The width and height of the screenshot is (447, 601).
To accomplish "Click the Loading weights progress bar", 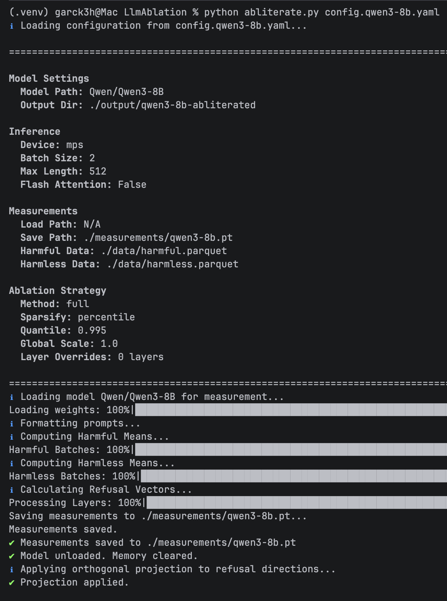I will pos(291,410).
